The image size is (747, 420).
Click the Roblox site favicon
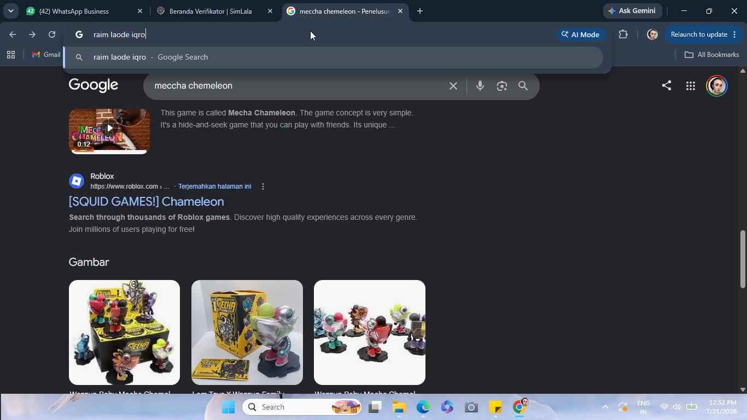click(x=77, y=181)
